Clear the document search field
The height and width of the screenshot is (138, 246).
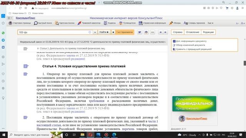(x=90, y=32)
